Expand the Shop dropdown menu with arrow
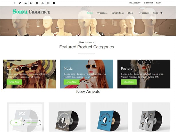This screenshot has height=132, width=176. 131,13
